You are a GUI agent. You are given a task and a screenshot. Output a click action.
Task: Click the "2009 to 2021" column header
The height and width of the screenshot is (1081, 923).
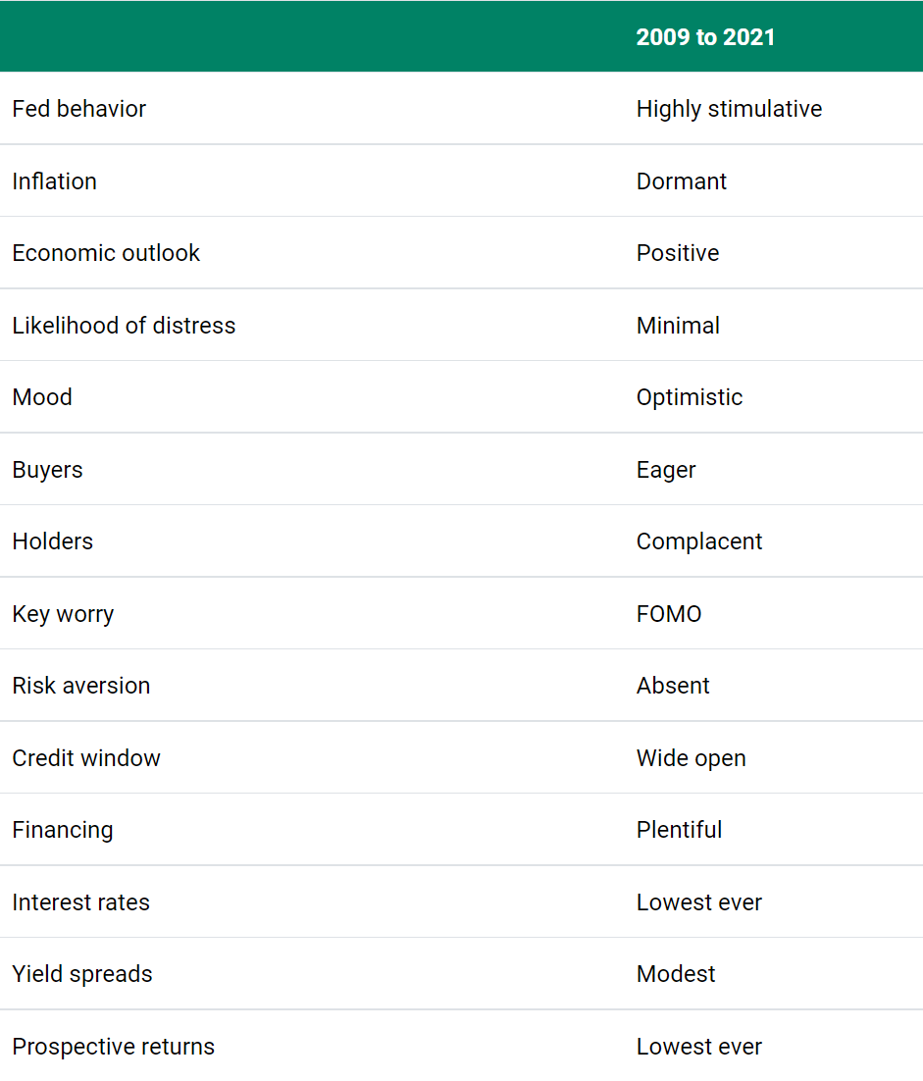click(705, 37)
